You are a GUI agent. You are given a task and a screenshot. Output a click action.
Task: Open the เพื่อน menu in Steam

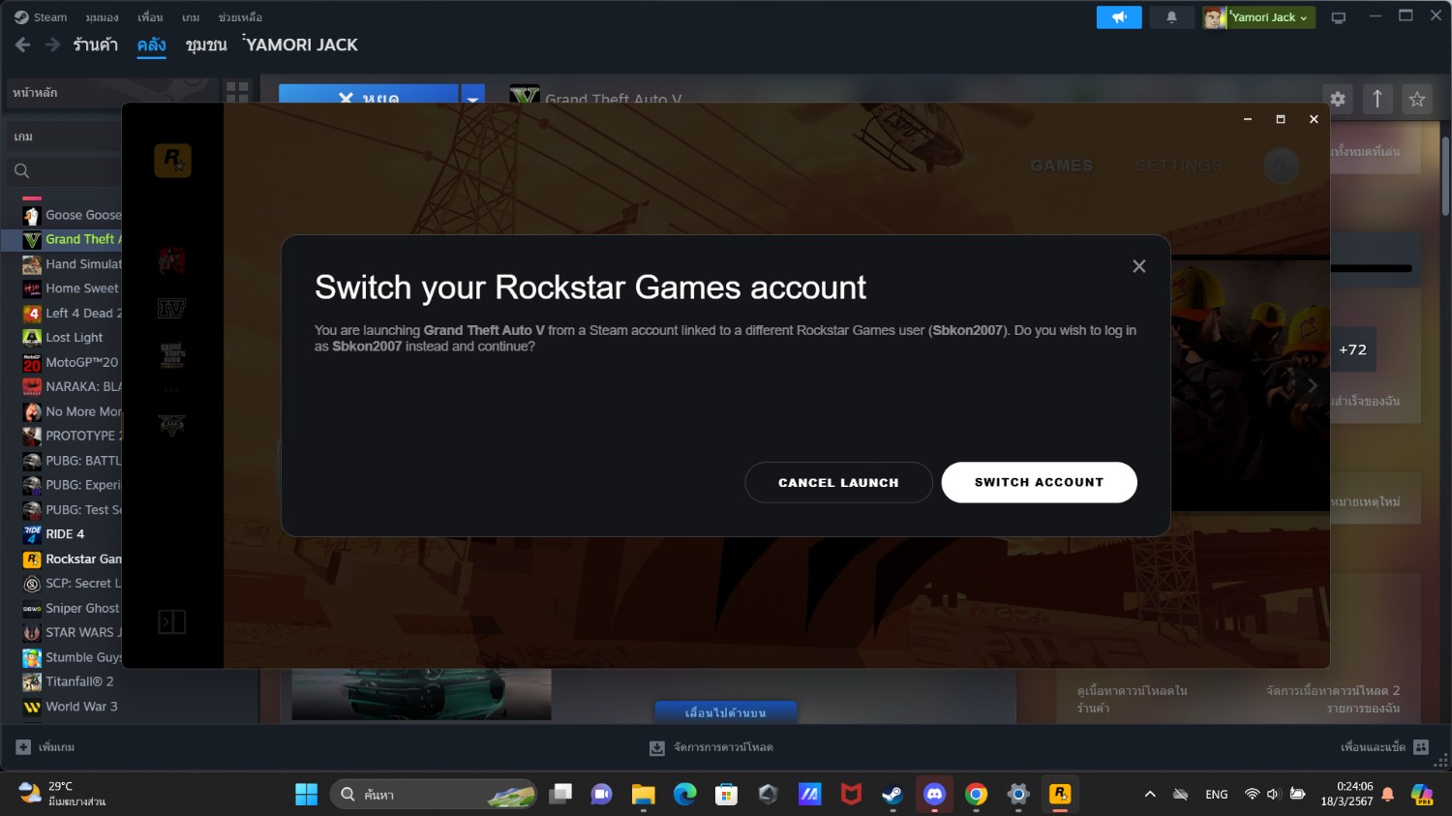[x=150, y=17]
